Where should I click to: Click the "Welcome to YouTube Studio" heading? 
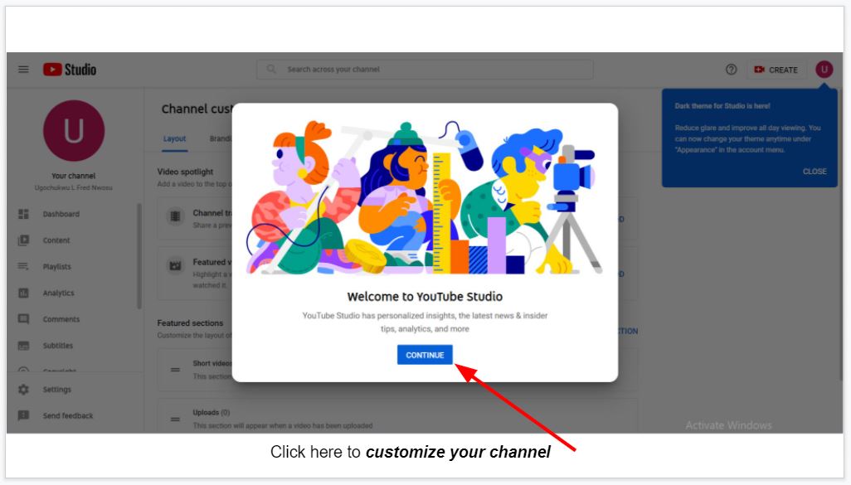pos(425,297)
